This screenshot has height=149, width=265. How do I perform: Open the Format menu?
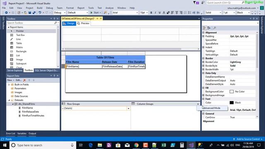70,8
